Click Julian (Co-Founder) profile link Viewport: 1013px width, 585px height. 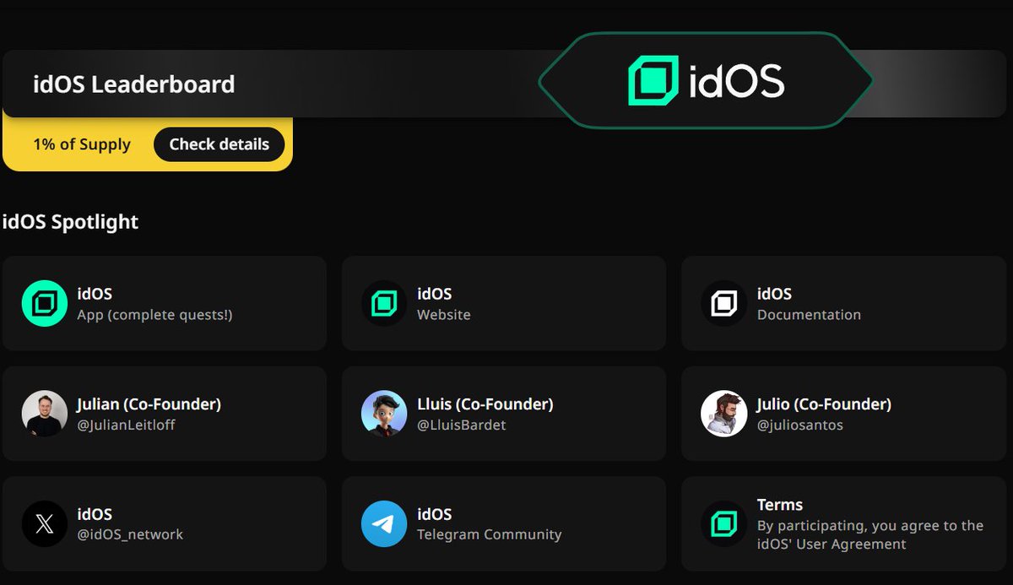[x=165, y=414]
